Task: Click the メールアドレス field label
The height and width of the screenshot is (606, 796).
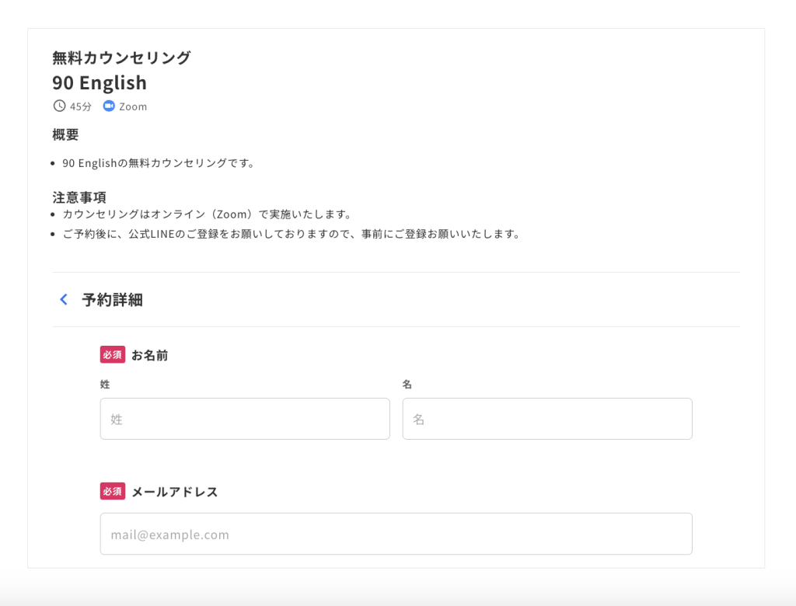Action: [x=174, y=492]
